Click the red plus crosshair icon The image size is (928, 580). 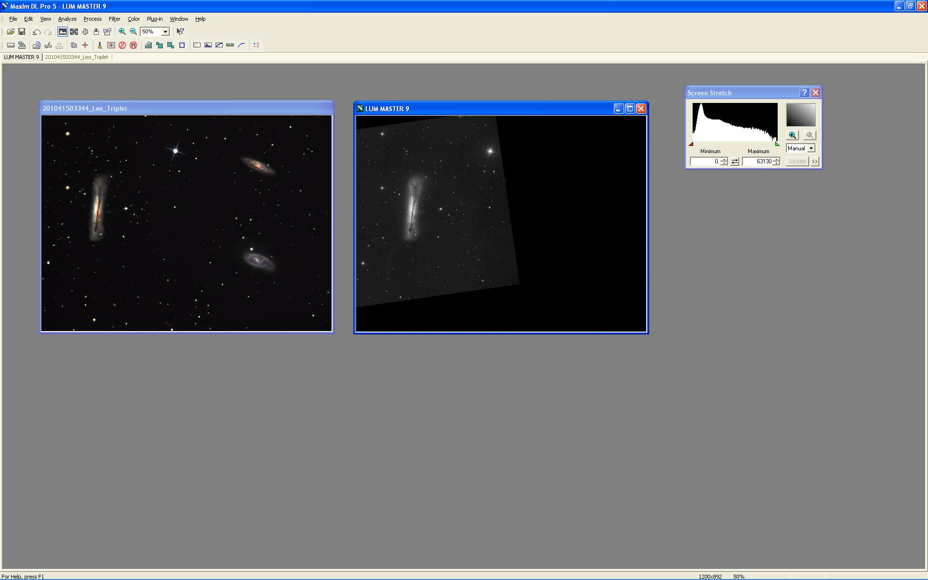point(85,45)
